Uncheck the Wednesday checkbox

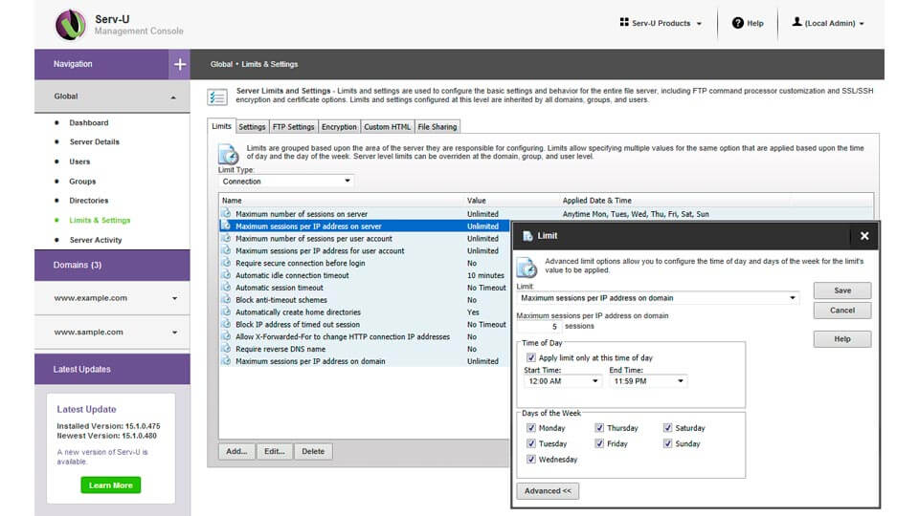pos(531,460)
